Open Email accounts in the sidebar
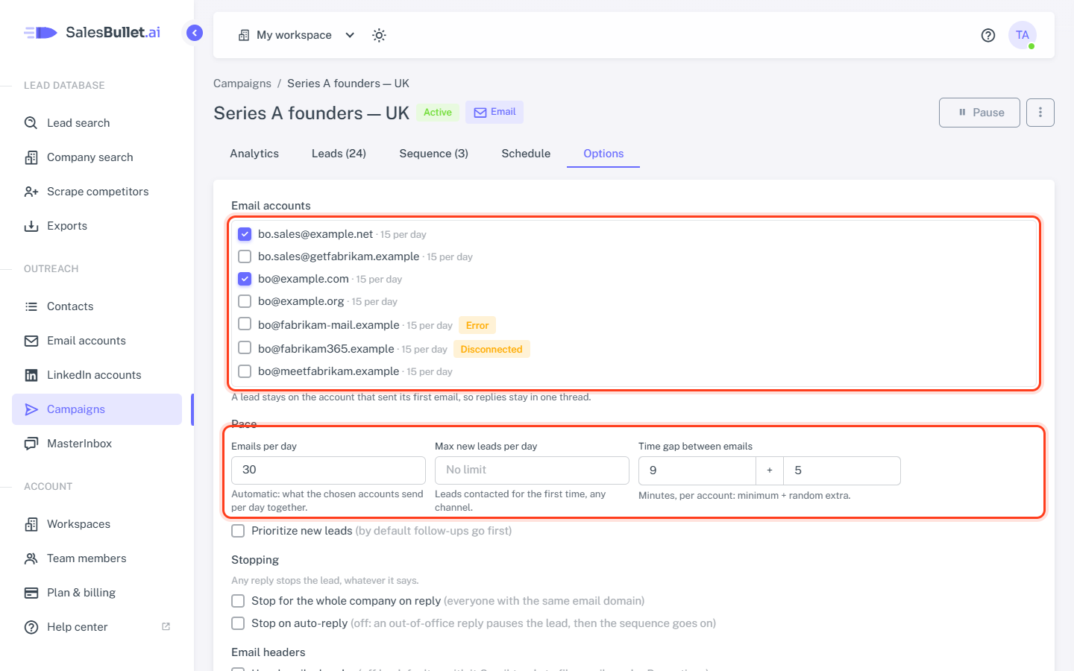Screen dimensions: 1074x671 coord(97,341)
